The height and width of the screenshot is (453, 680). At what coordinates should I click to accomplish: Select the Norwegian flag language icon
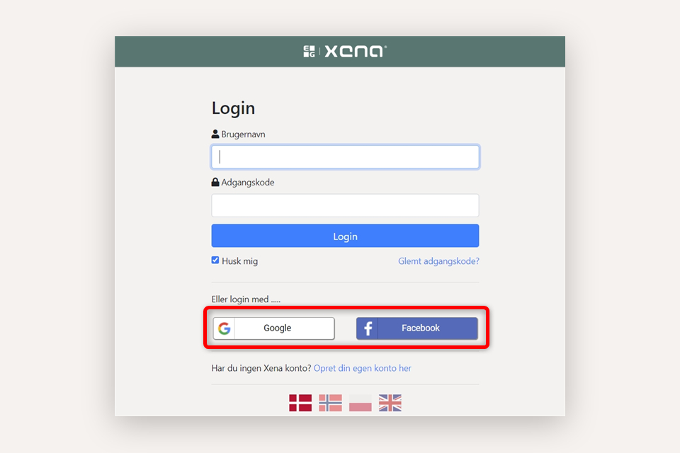330,403
